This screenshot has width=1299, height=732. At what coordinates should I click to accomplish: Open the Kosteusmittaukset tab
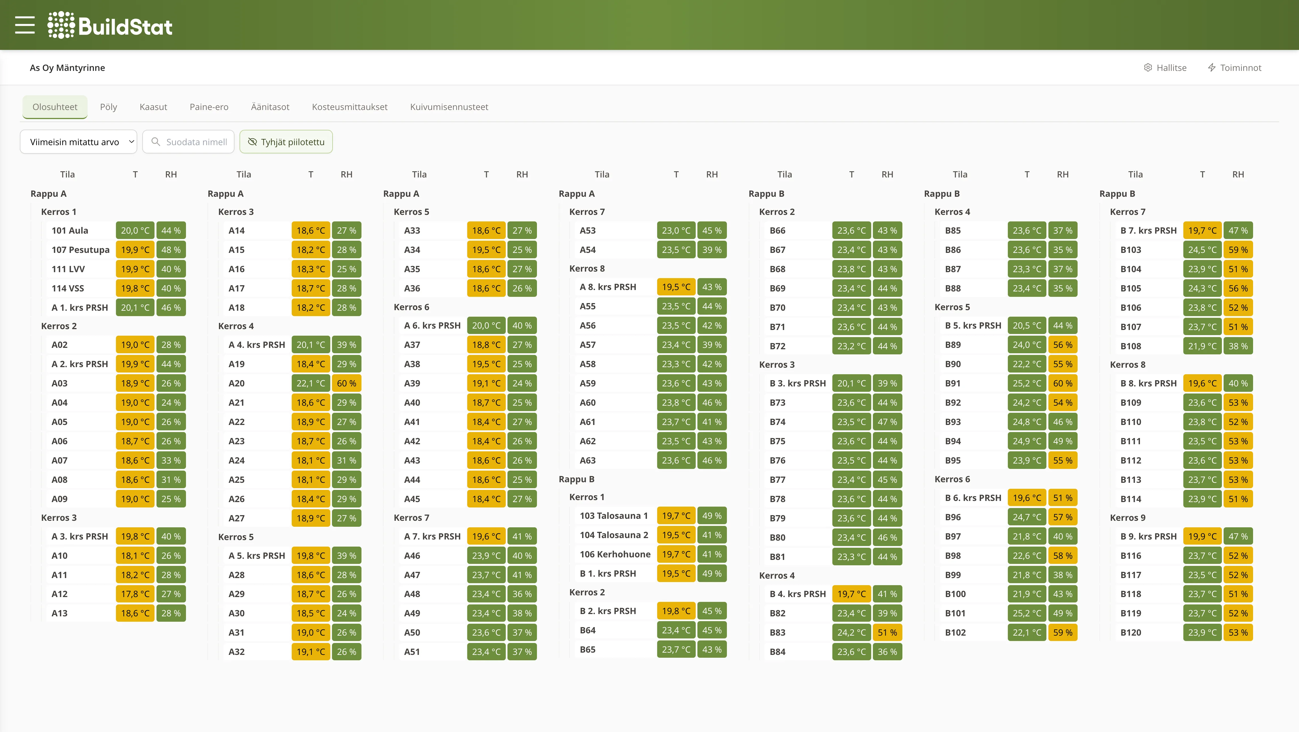click(350, 107)
